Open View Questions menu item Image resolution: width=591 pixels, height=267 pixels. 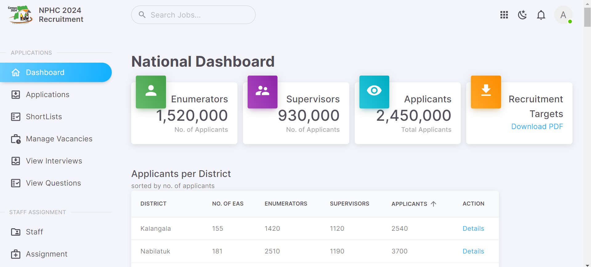coord(56,183)
